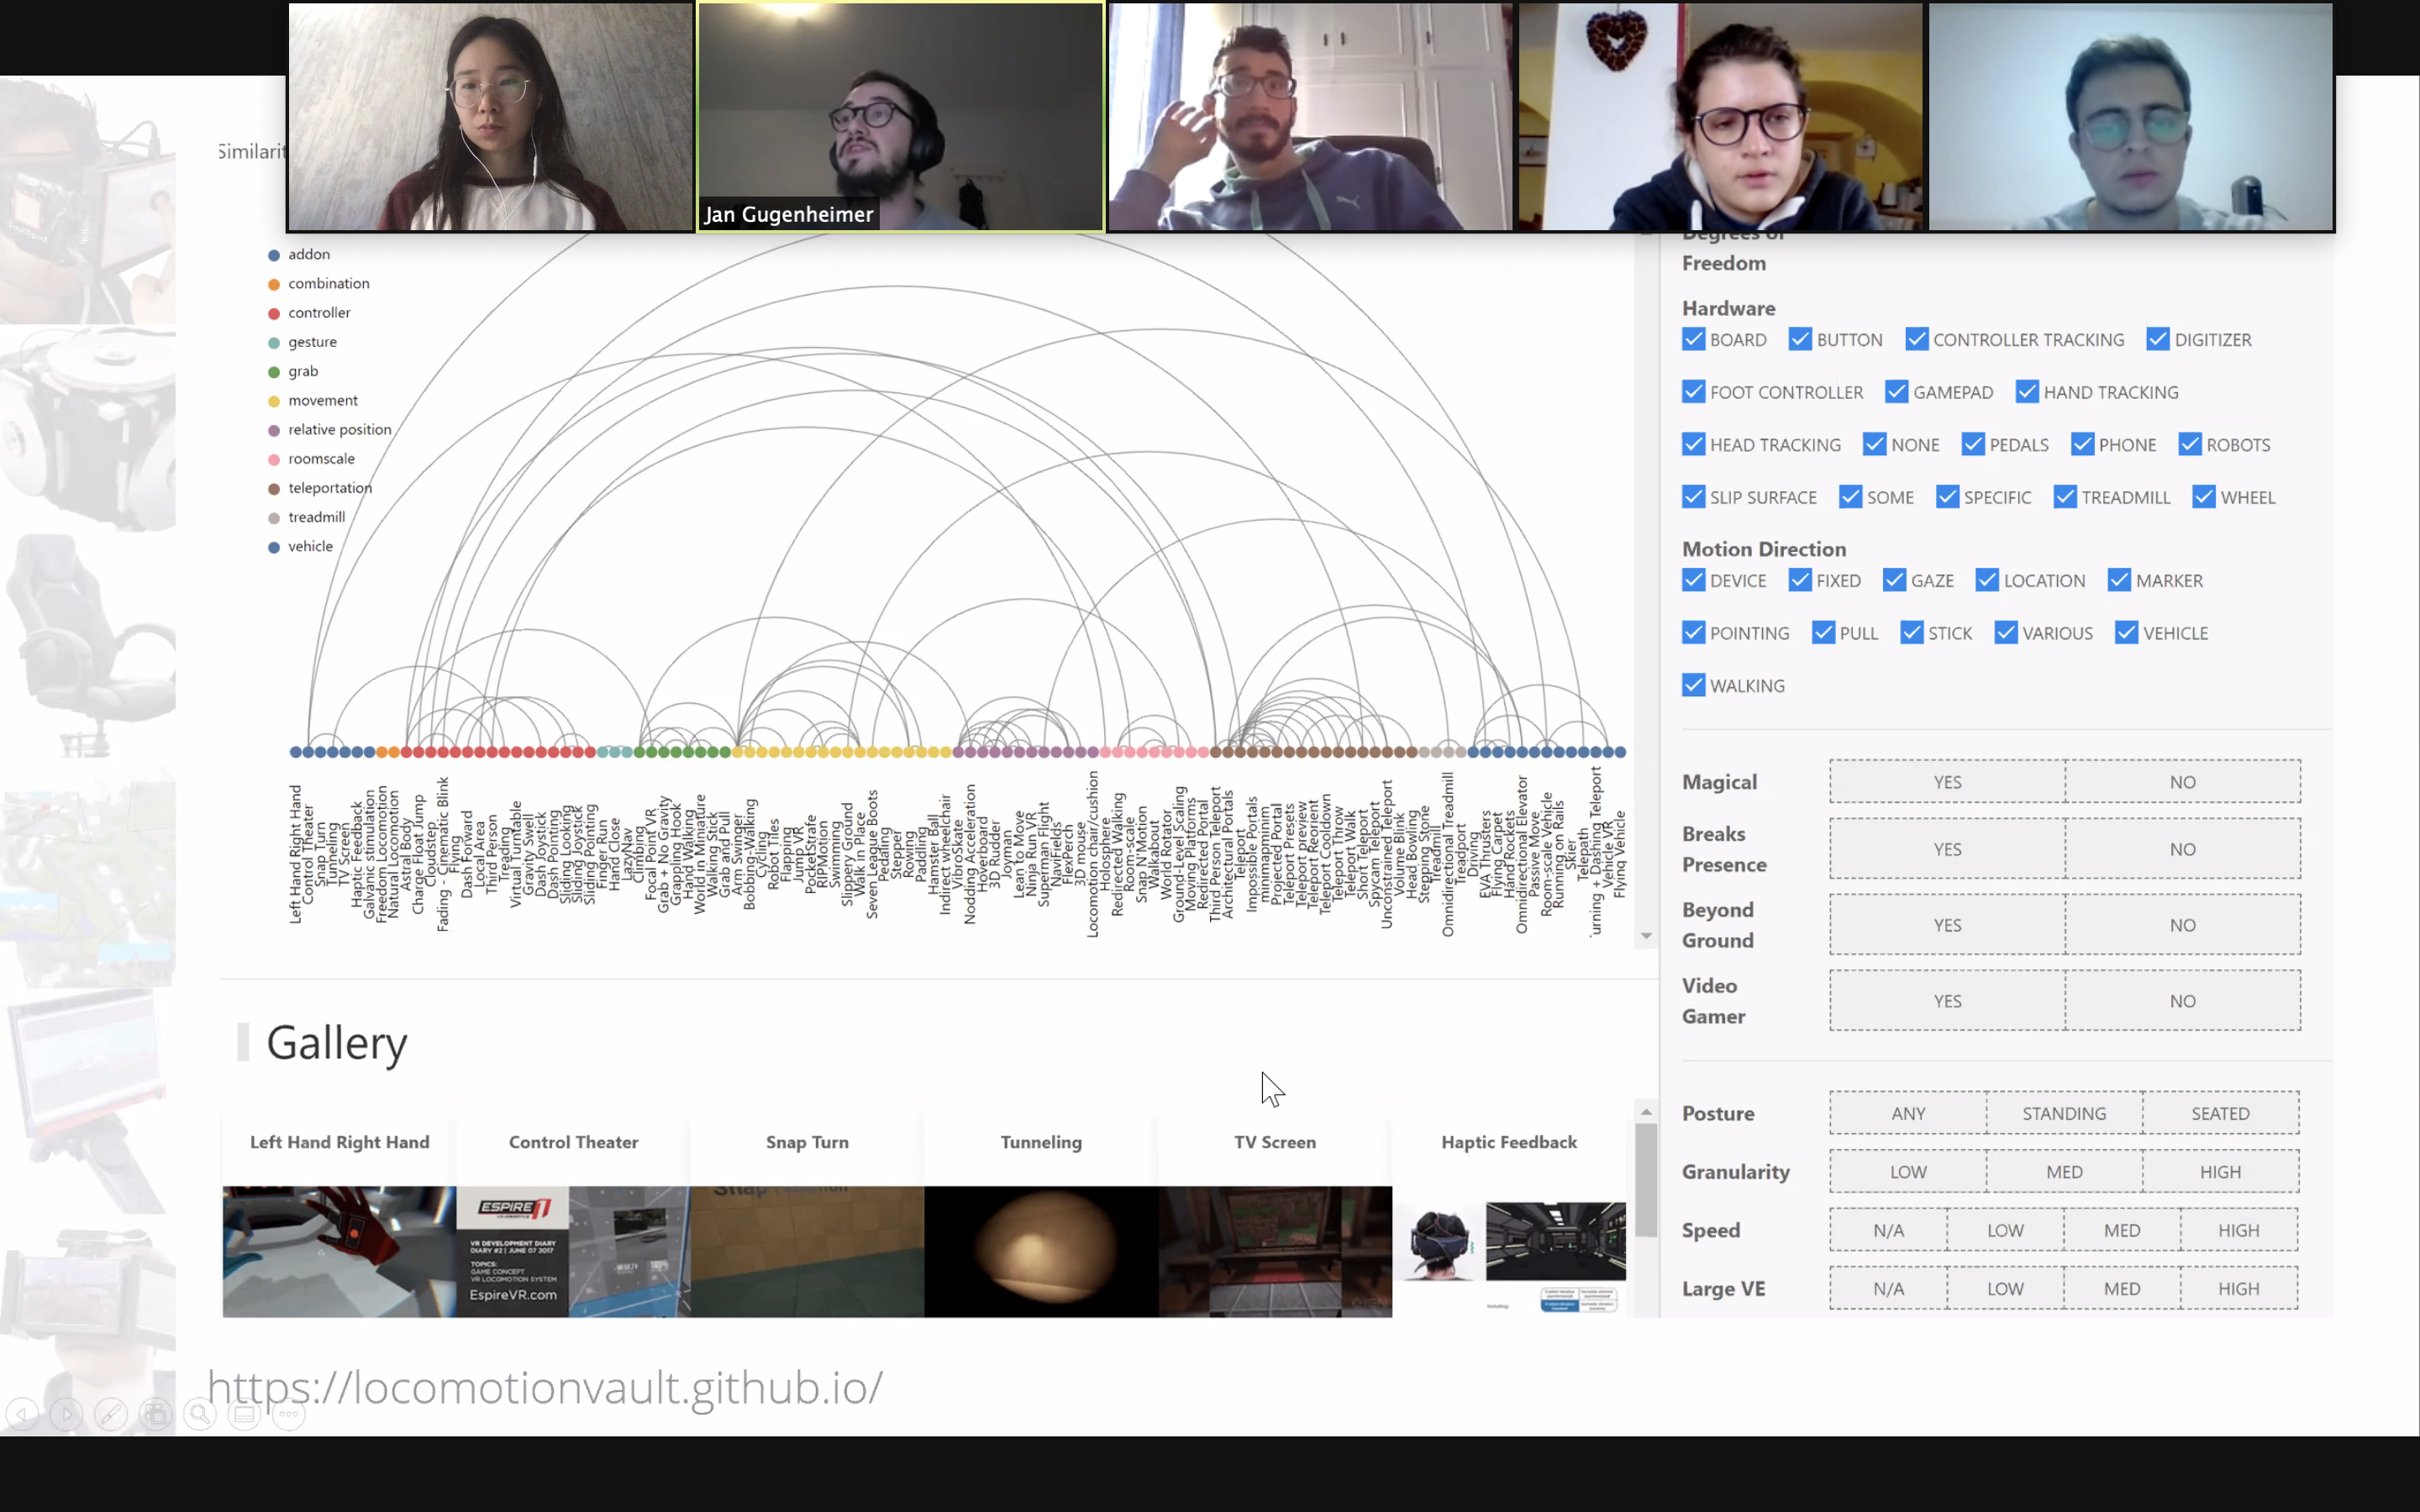Click the 'controller' legend color icon

(x=274, y=312)
